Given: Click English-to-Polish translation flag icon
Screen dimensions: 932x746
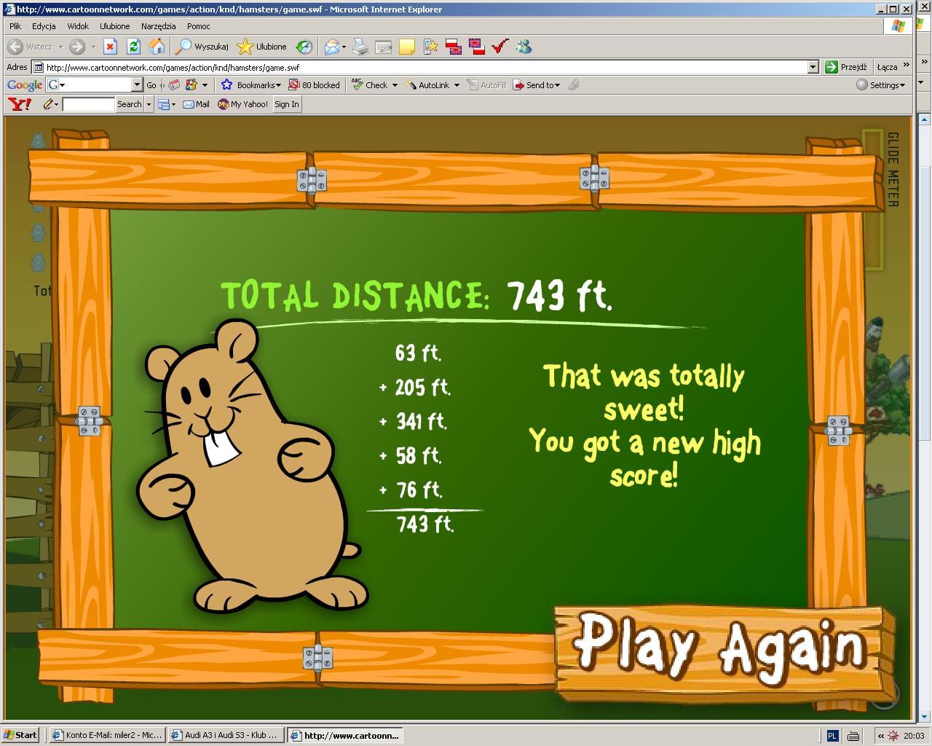Looking at the screenshot, I should [x=477, y=47].
